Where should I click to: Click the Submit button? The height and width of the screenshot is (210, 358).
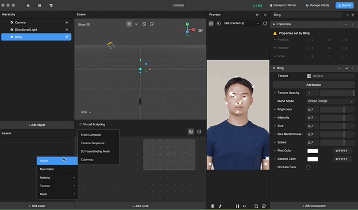click(x=345, y=5)
